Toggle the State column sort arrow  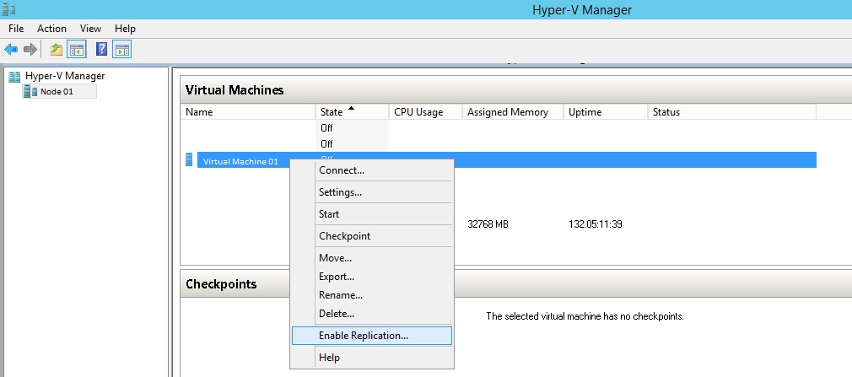coord(351,108)
